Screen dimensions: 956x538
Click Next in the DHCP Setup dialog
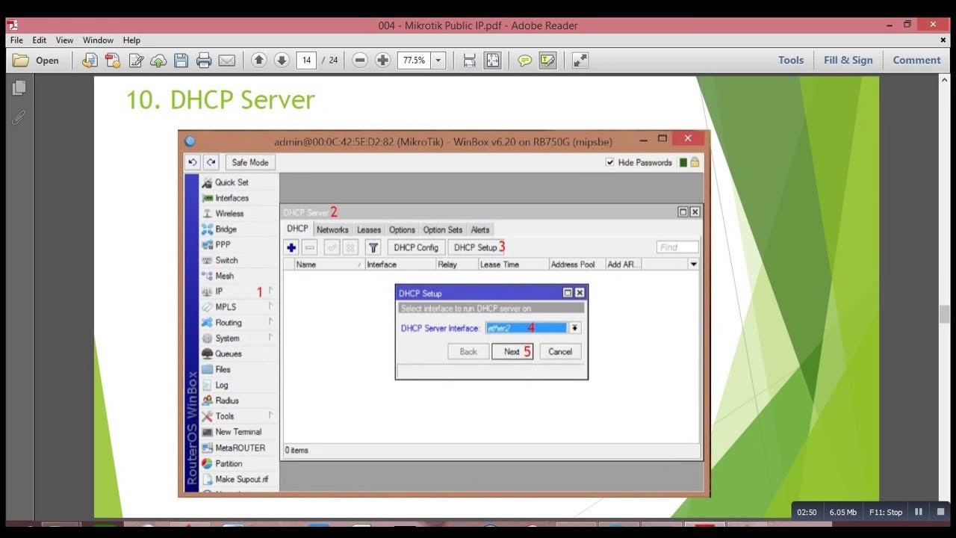coord(512,351)
